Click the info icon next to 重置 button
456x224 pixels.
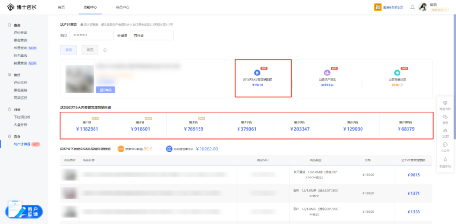(x=105, y=50)
